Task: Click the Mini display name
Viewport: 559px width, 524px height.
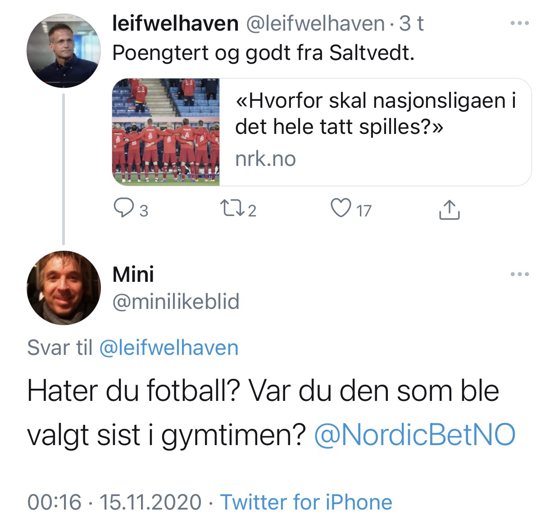Action: coord(133,274)
